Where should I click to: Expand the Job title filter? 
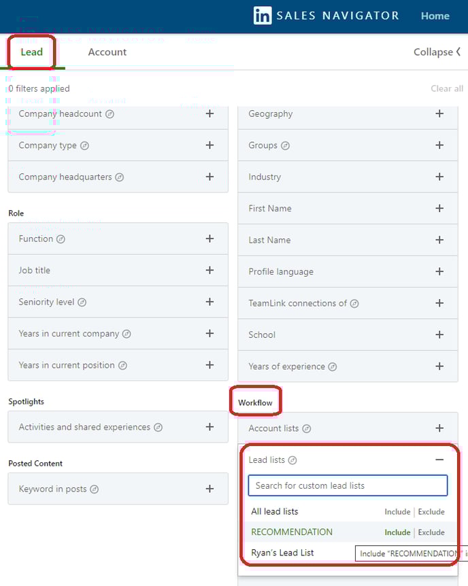coord(210,270)
